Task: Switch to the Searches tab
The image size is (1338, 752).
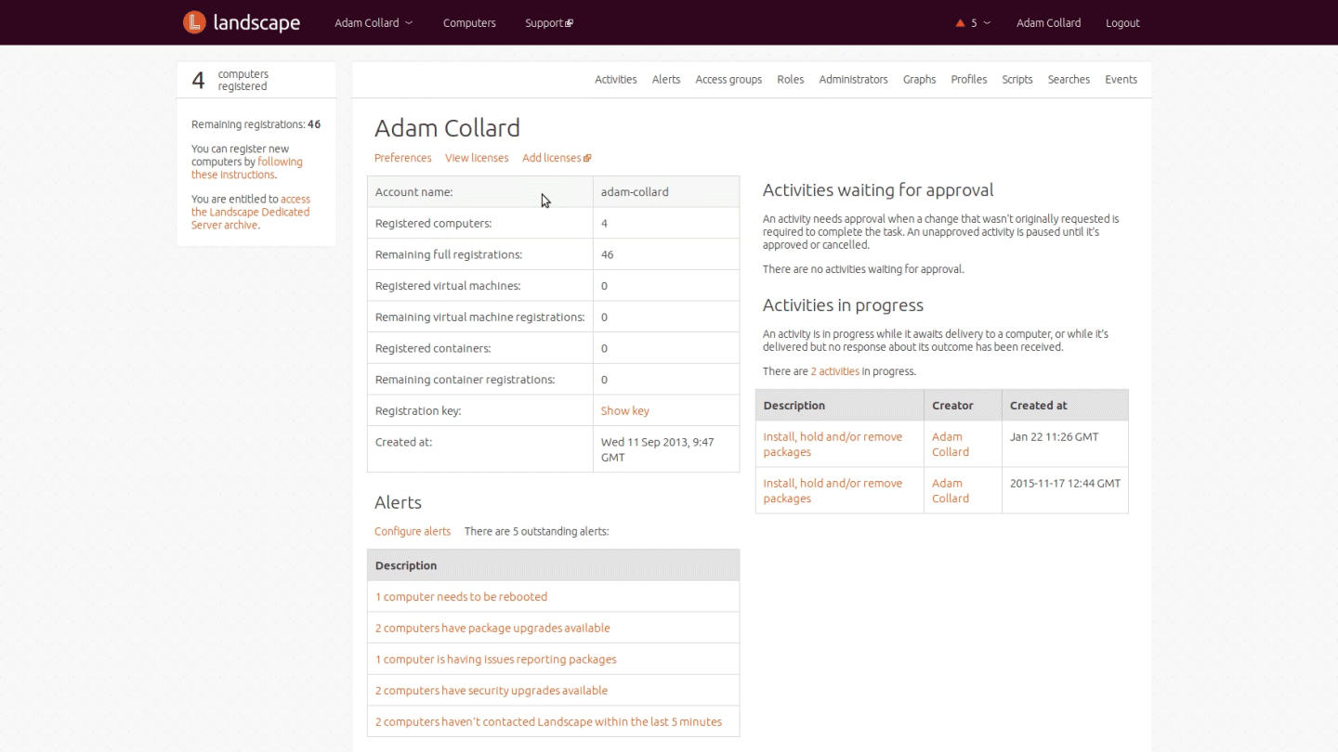Action: tap(1069, 80)
